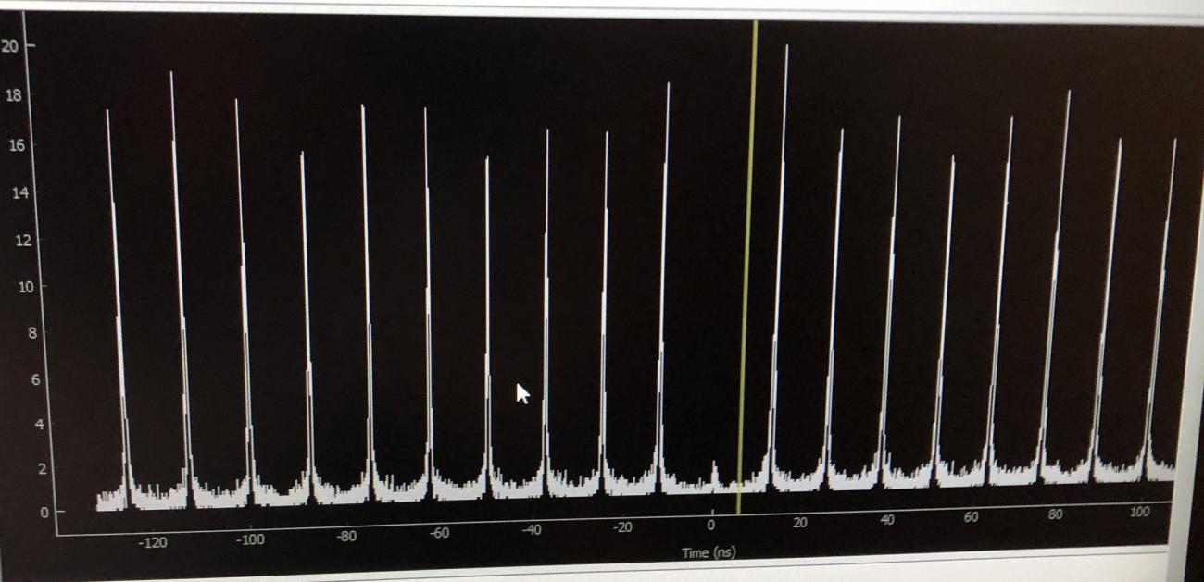Click the -100 tick on the time axis
Image resolution: width=1204 pixels, height=582 pixels.
click(x=250, y=539)
